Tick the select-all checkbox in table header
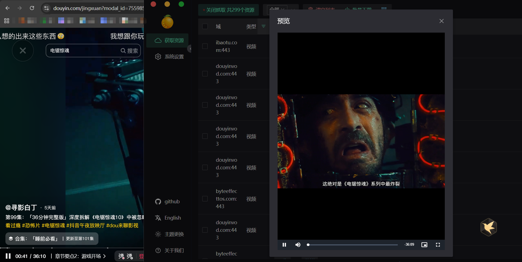The height and width of the screenshot is (262, 522). pos(205,26)
